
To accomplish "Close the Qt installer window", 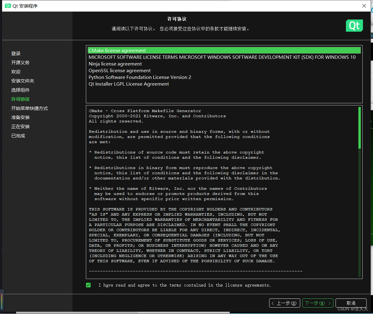I will pos(364,6).
